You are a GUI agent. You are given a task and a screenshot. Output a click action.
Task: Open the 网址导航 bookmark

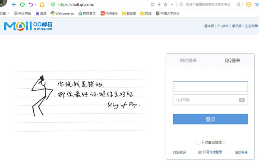pyautogui.click(x=22, y=13)
